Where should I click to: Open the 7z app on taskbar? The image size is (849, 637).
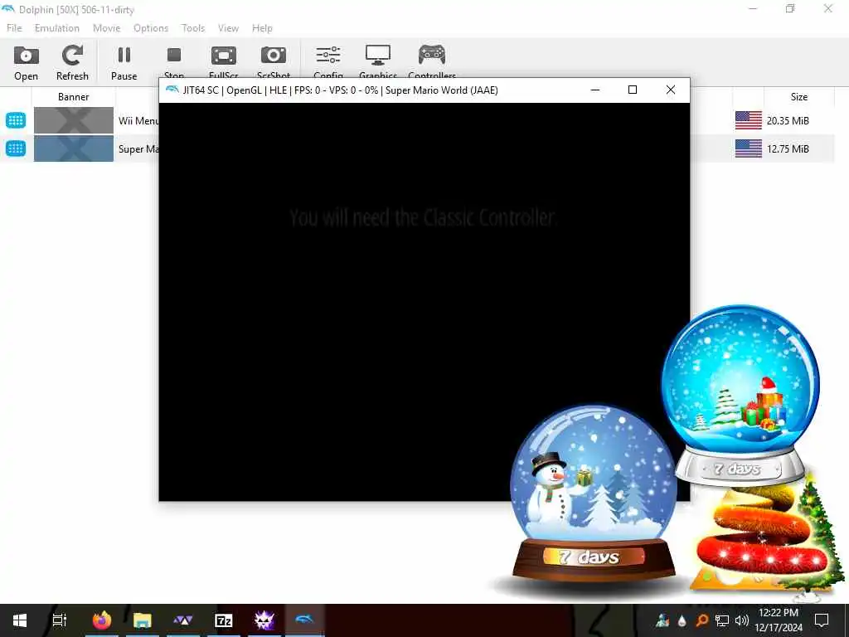(224, 620)
